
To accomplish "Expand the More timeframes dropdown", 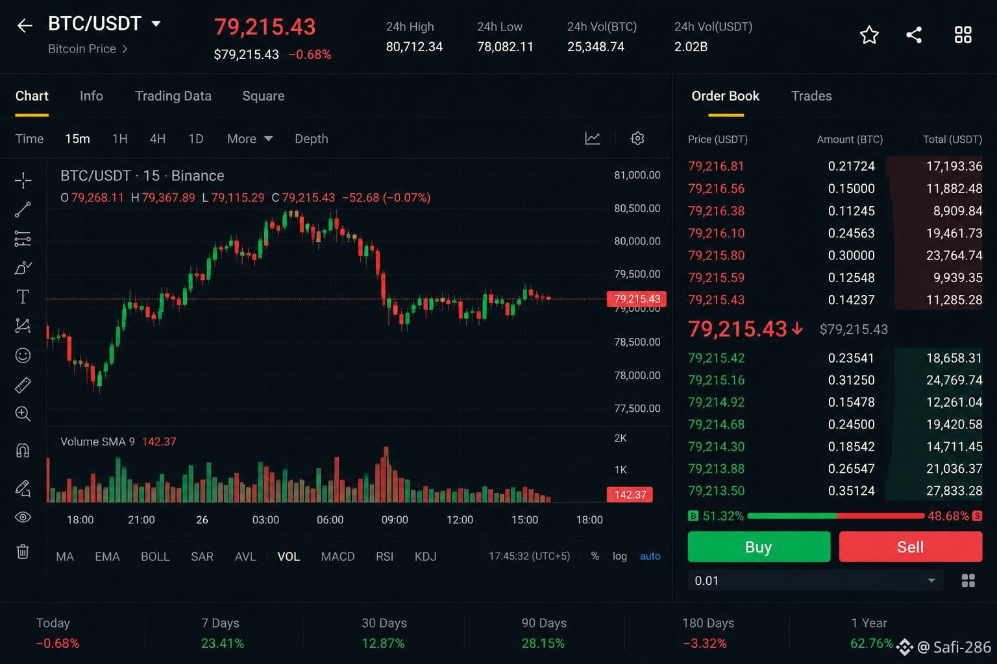I will (250, 139).
